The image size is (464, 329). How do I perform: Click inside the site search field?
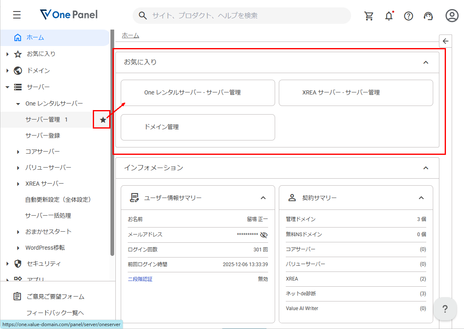(x=241, y=16)
